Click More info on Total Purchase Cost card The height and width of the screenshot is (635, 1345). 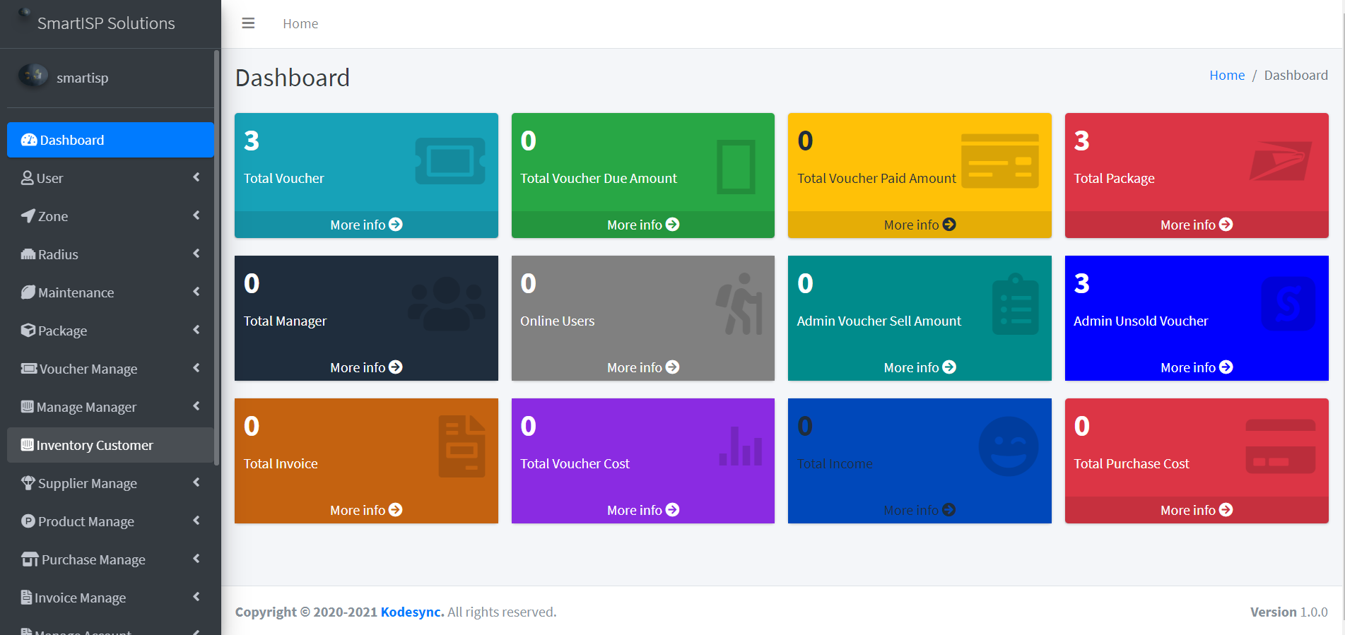[x=1197, y=510]
